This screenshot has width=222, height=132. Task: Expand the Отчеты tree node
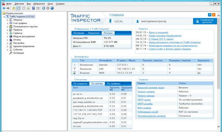click(x=8, y=40)
